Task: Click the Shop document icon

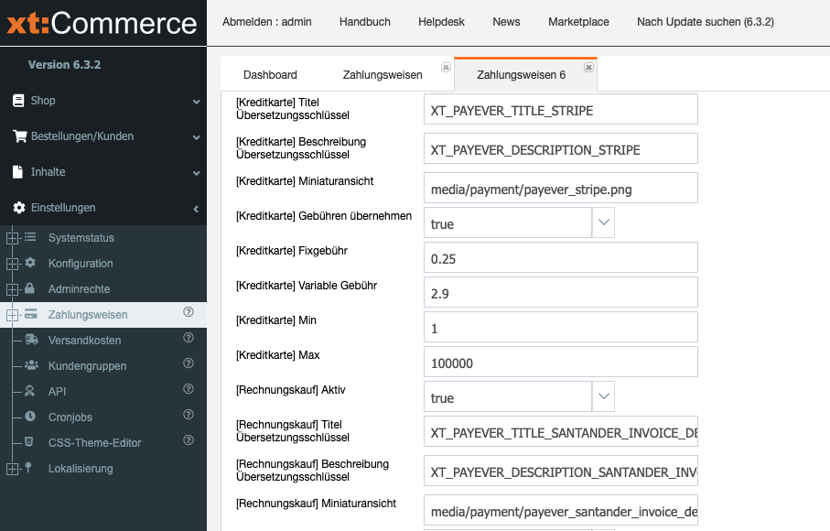Action: point(18,101)
